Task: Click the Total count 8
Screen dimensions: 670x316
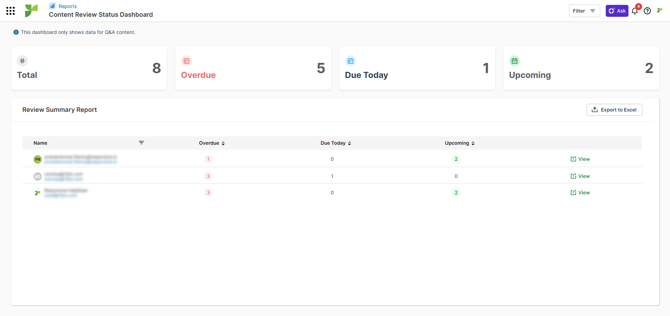Action: [156, 68]
